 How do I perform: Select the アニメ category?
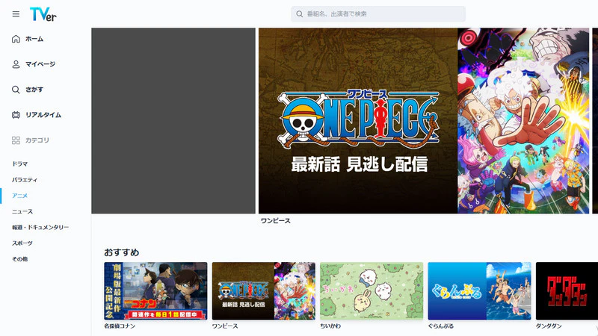point(20,196)
